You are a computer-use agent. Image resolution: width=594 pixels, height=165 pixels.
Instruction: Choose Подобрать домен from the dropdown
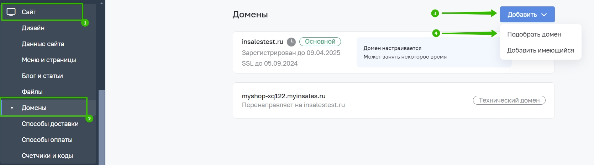534,34
